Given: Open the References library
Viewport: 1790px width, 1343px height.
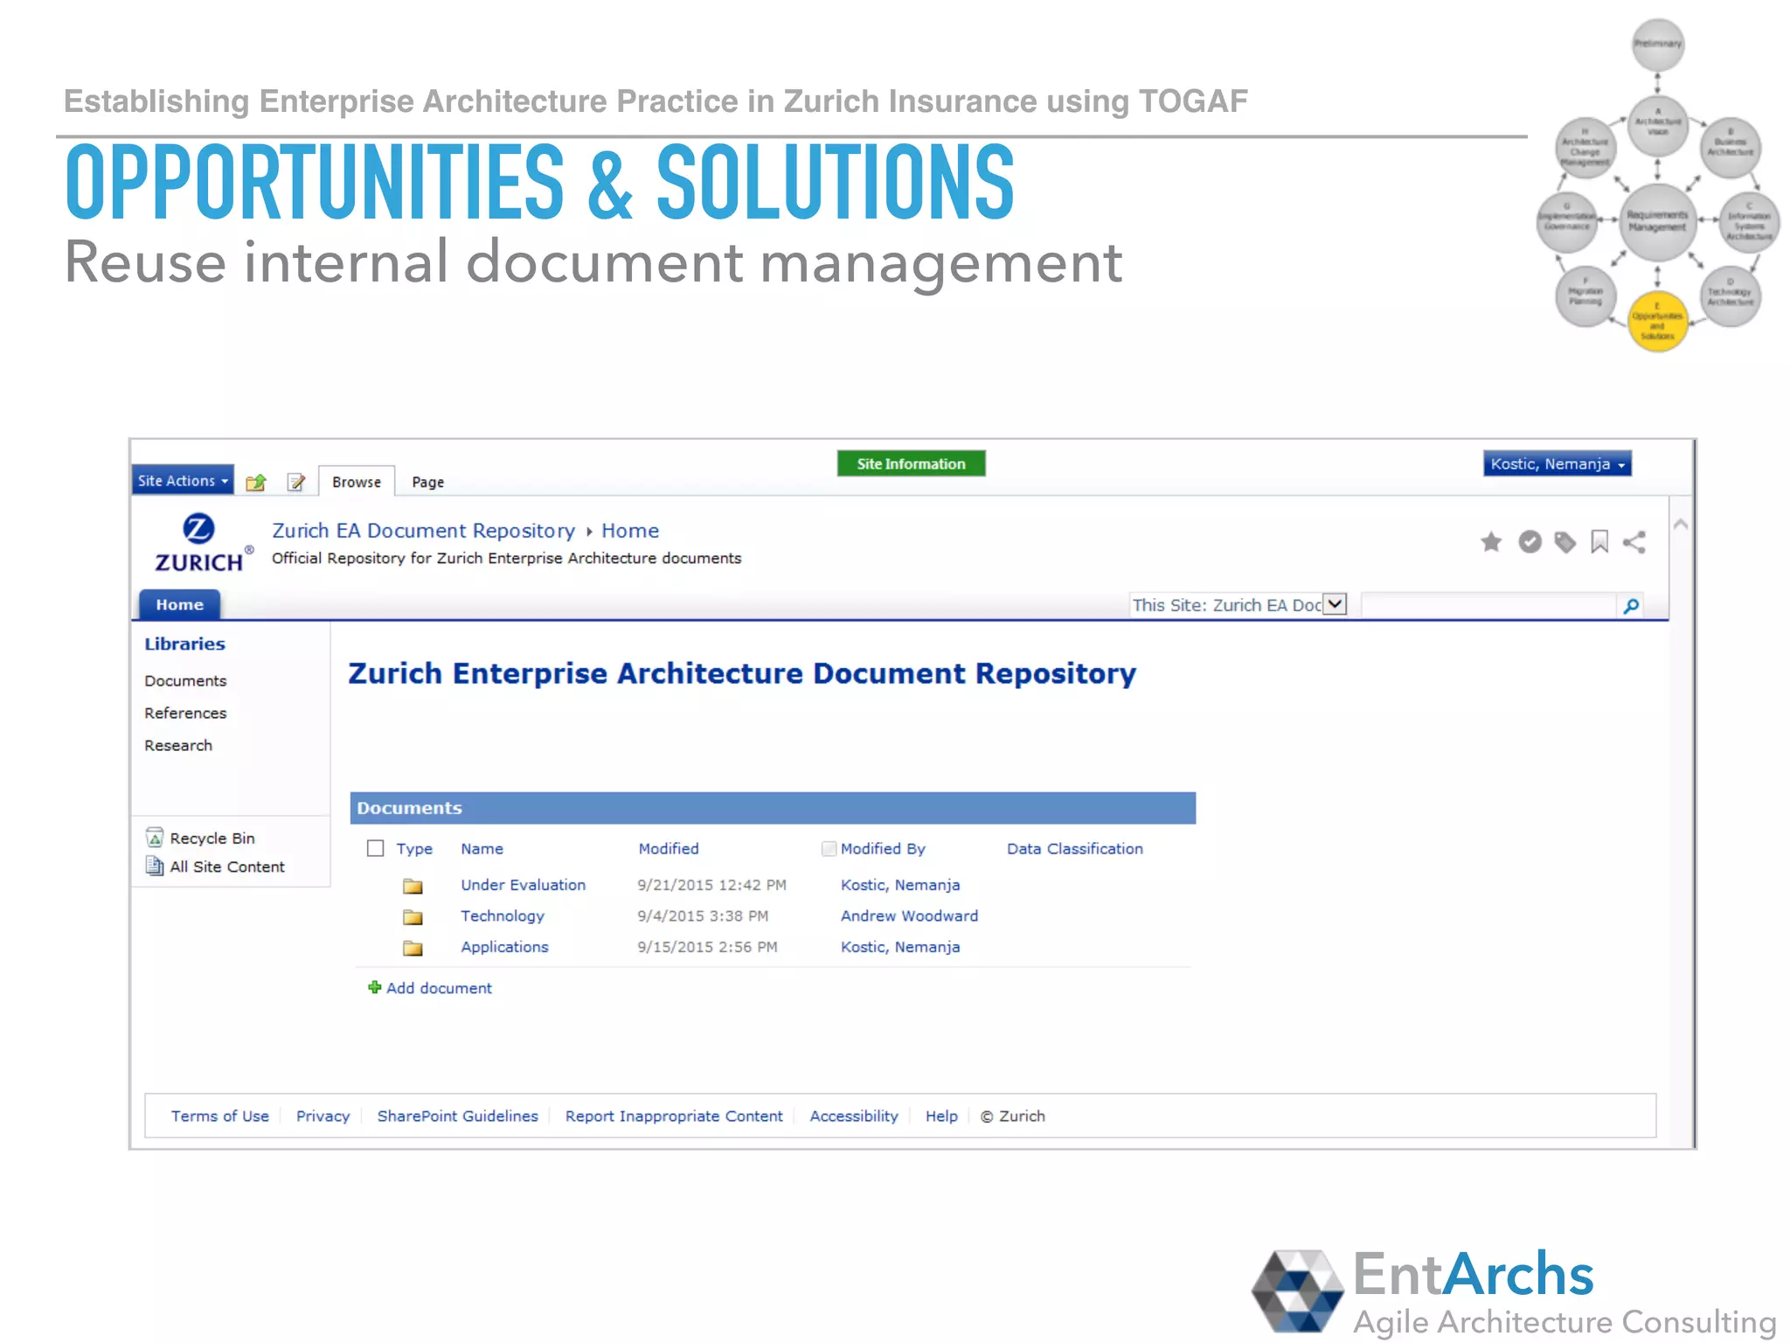Looking at the screenshot, I should tap(186, 713).
